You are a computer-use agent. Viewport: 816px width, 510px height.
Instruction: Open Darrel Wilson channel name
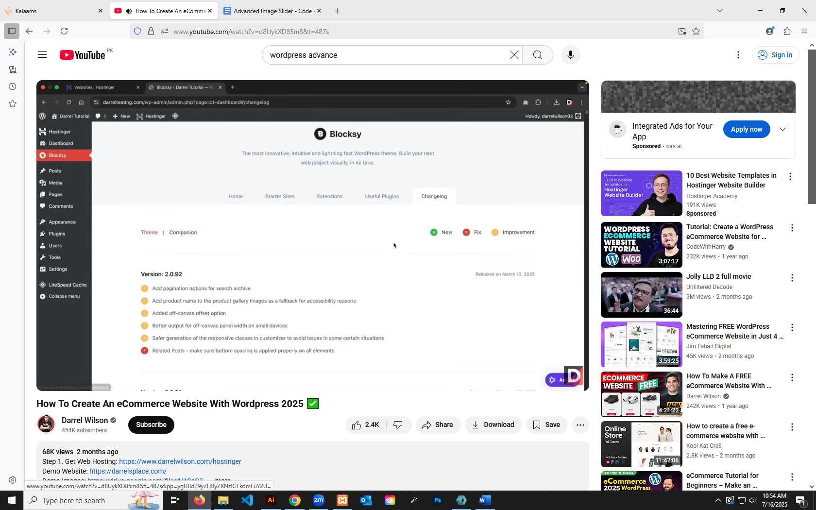tap(85, 420)
